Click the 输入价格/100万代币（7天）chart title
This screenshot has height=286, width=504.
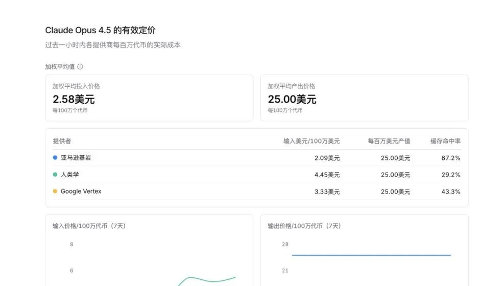[x=89, y=226]
